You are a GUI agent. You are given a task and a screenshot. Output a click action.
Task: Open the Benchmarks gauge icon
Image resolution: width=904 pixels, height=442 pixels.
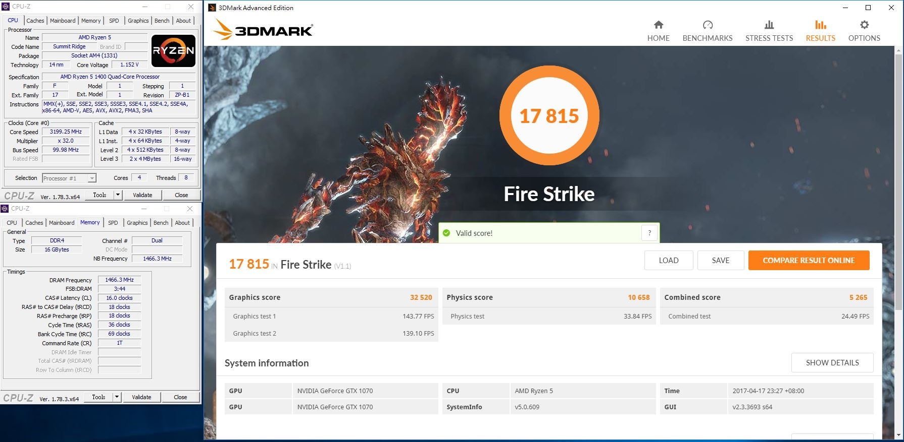(x=708, y=25)
